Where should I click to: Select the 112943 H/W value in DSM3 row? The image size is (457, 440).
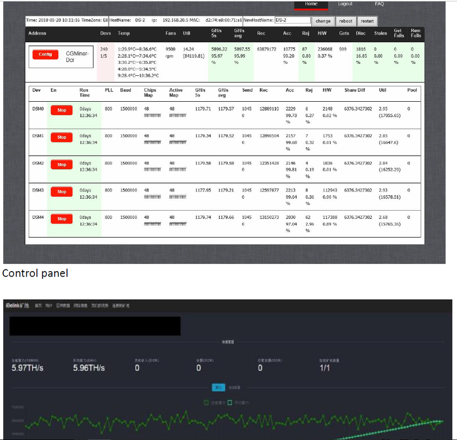329,190
